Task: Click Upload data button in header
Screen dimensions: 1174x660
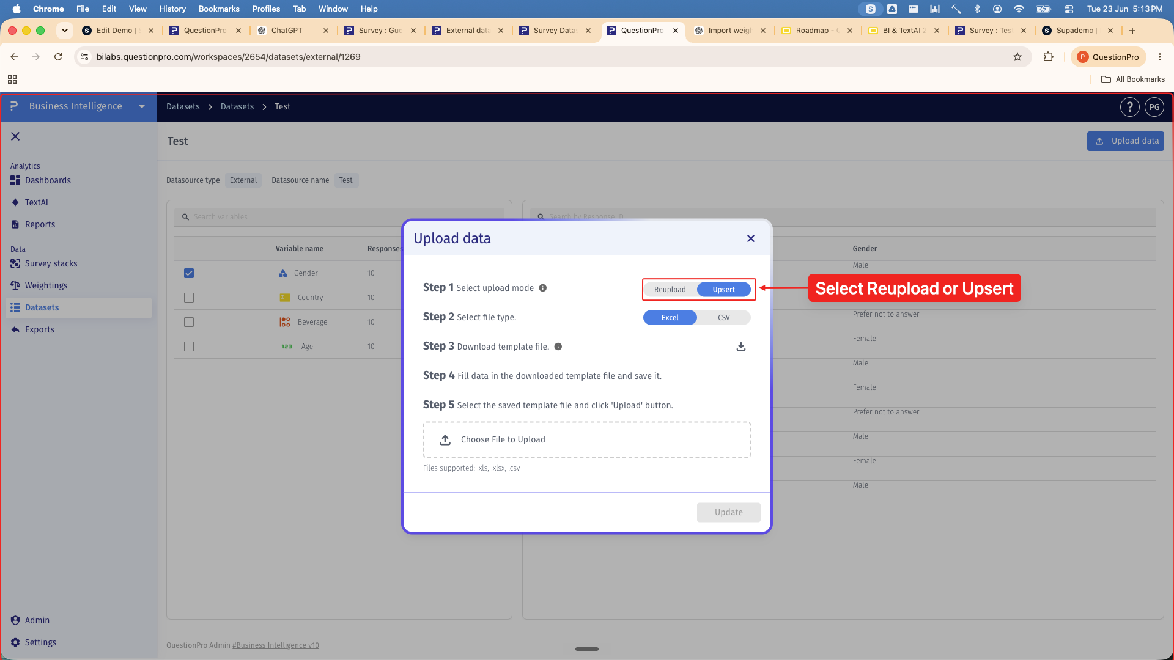Action: [1126, 141]
